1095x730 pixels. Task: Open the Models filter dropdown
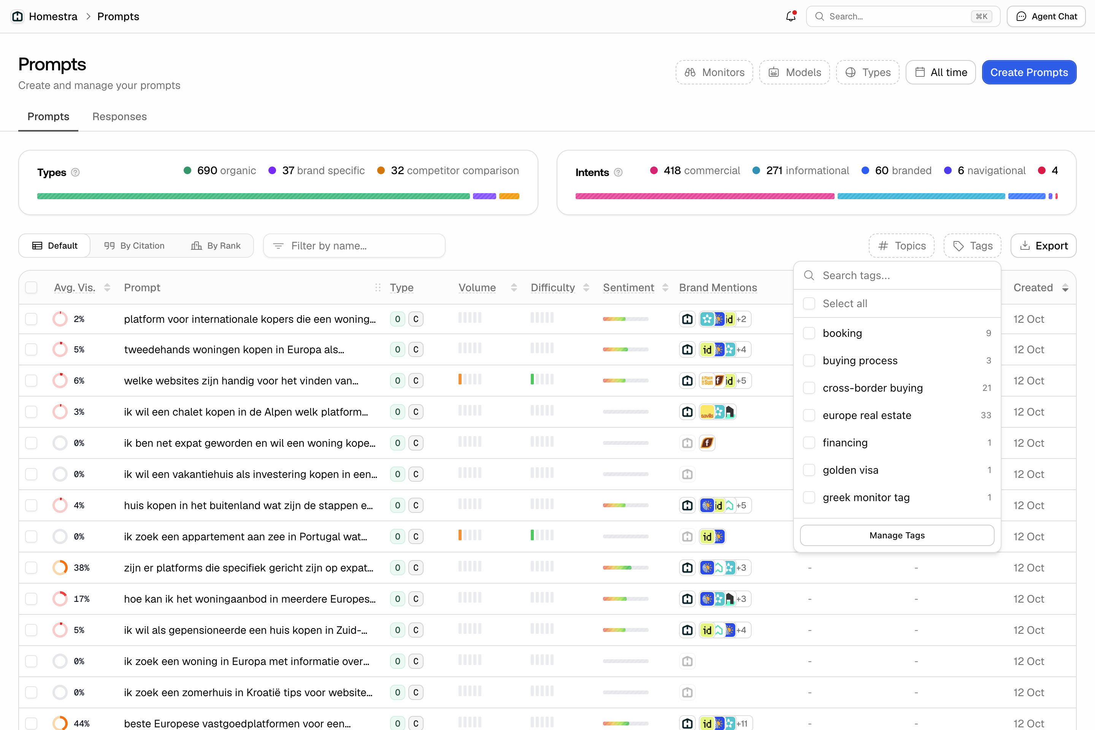click(x=794, y=72)
